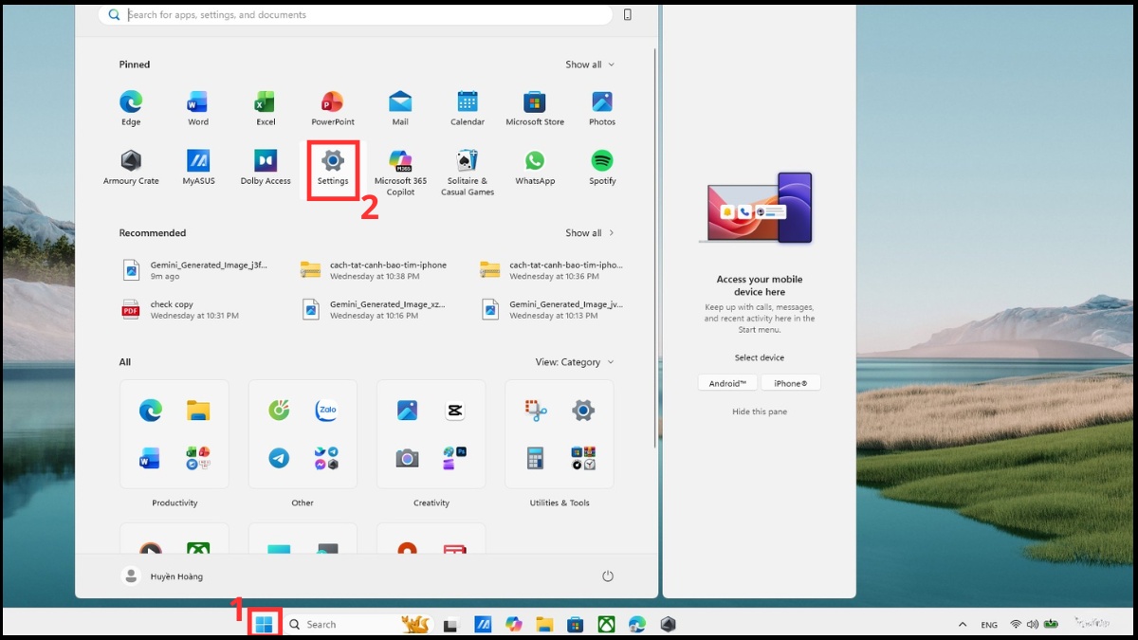Open the View: Category dropdown
Viewport: 1138px width, 640px height.
(x=575, y=362)
